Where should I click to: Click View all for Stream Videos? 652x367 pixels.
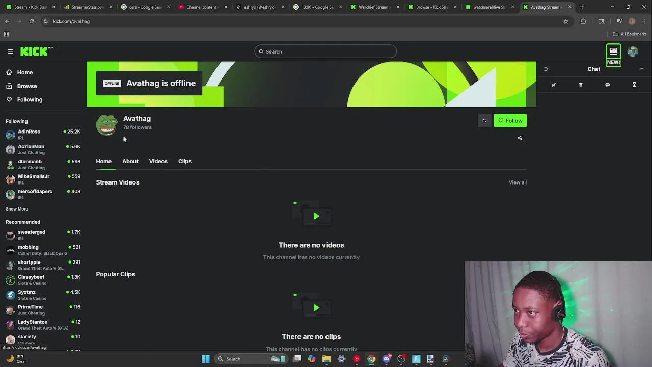518,182
